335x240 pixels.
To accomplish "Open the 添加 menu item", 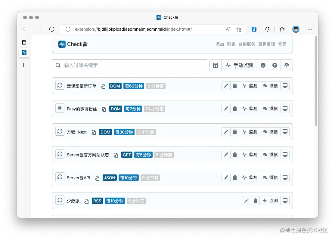I will [219, 44].
